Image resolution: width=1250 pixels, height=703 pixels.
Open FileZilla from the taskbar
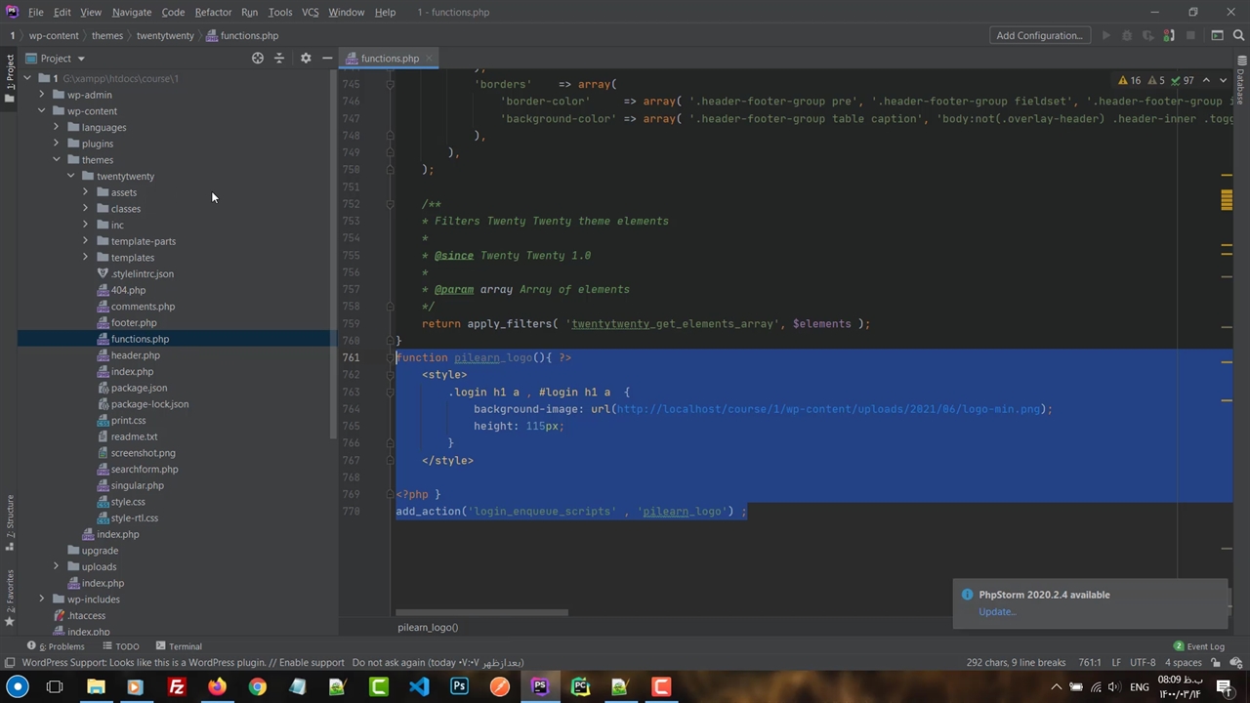coord(177,687)
